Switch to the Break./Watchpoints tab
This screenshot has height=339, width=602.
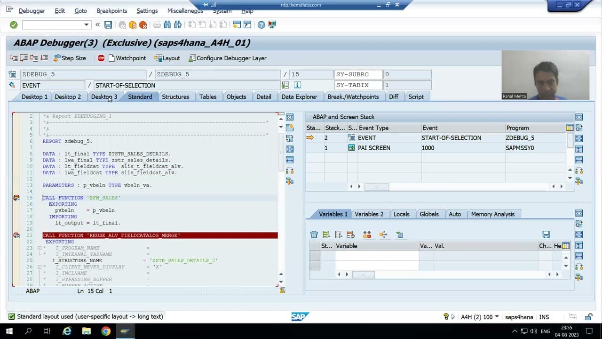click(353, 97)
